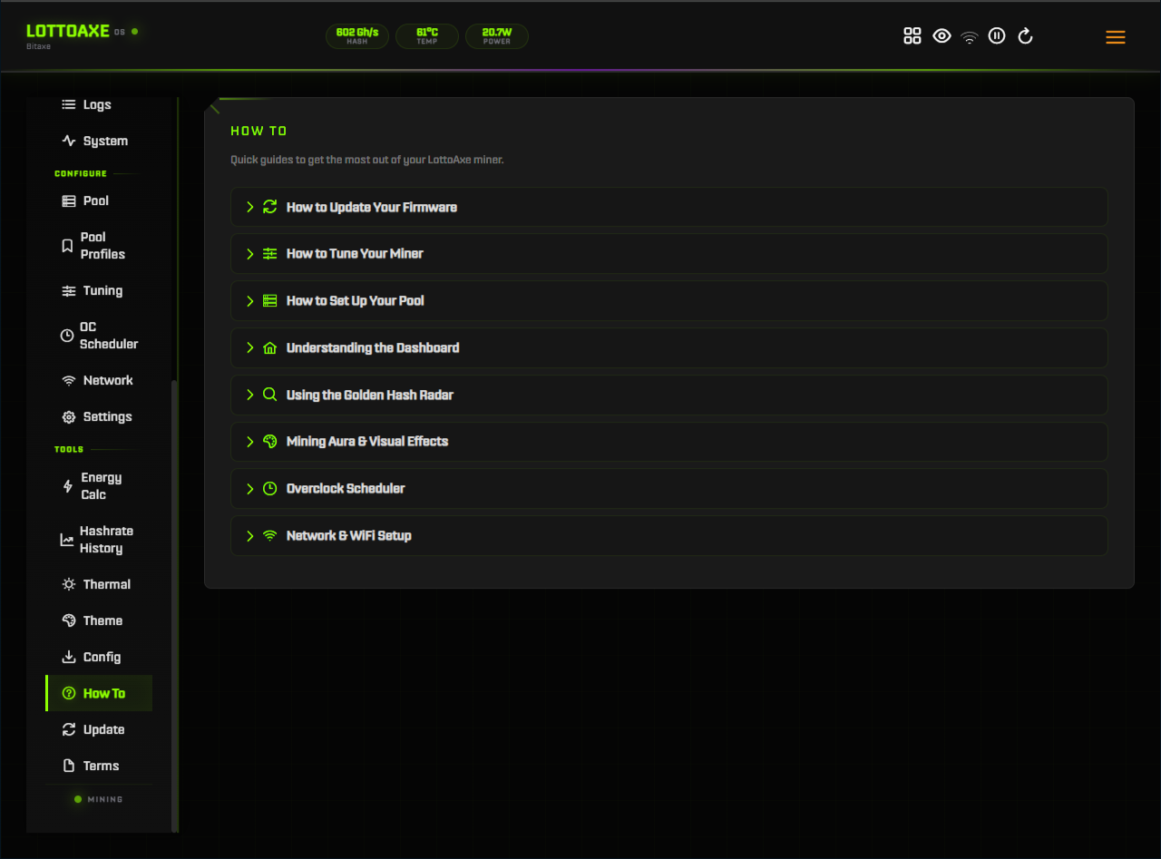Viewport: 1161px width, 859px height.
Task: Open Theme palette icon in sidebar
Action: 68,620
